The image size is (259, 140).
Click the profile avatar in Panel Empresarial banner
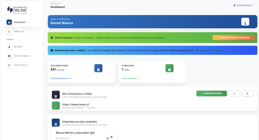pyautogui.click(x=245, y=22)
